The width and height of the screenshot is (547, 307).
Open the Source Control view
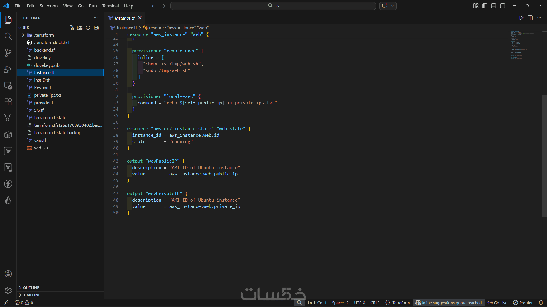point(8,53)
